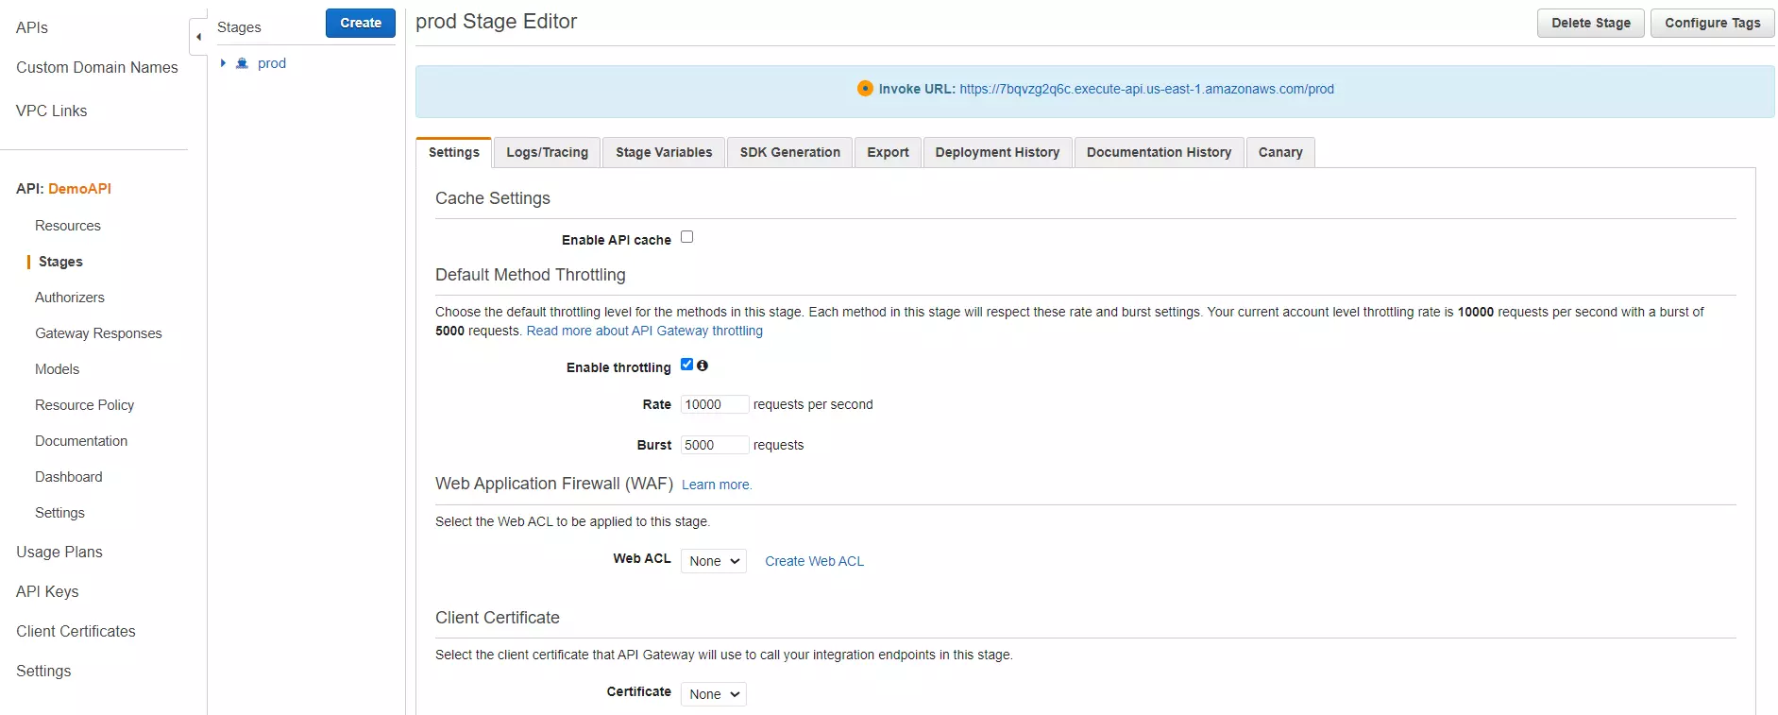The height and width of the screenshot is (715, 1778).
Task: Click the throttling info icon
Action: click(x=703, y=366)
